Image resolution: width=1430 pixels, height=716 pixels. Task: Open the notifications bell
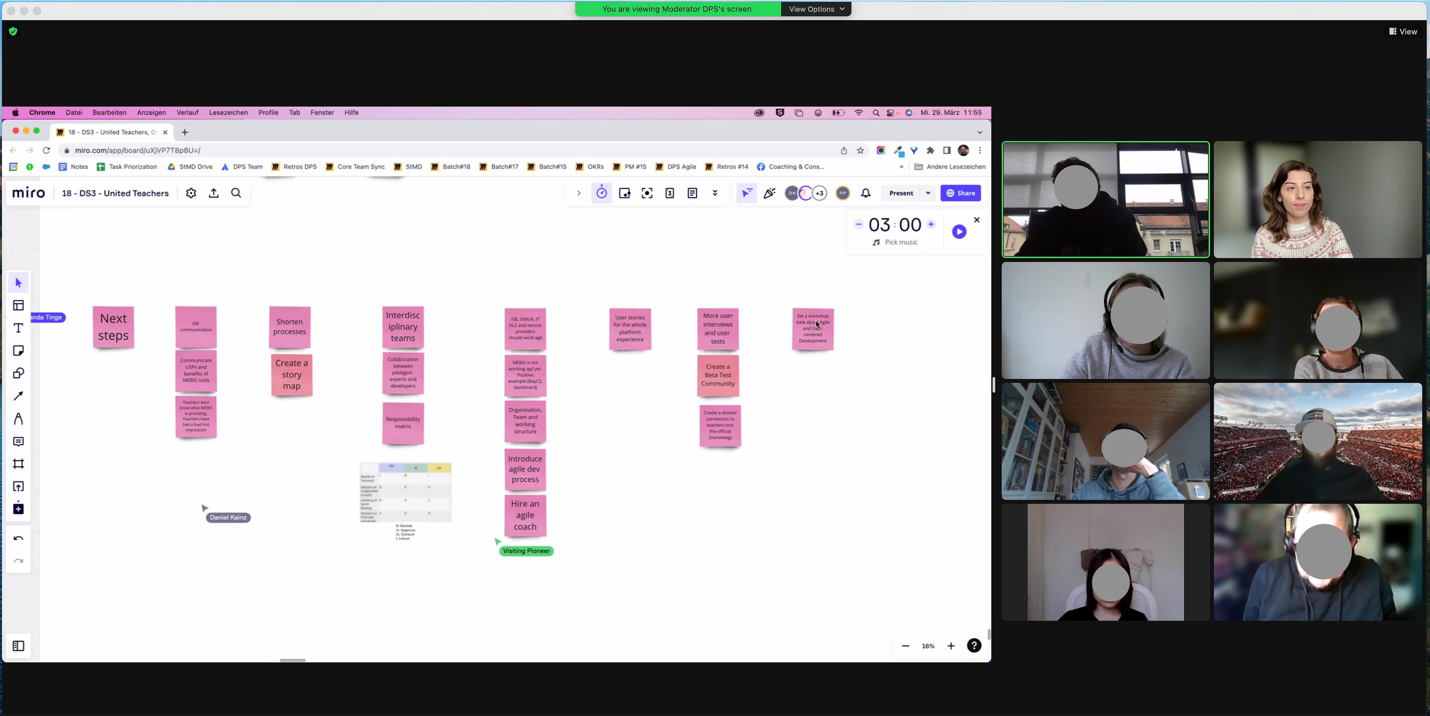tap(866, 193)
